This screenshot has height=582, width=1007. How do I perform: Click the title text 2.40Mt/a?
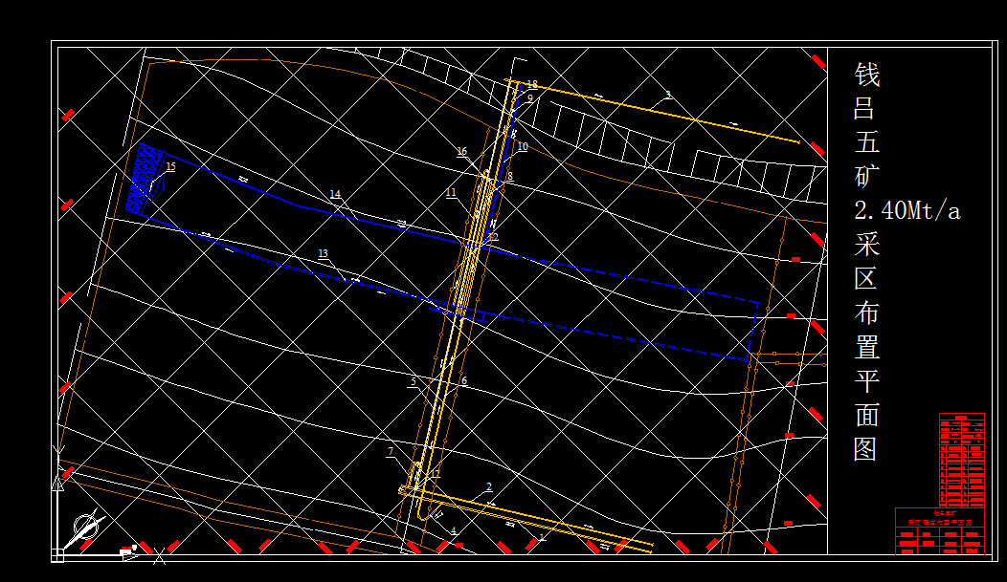tap(906, 210)
